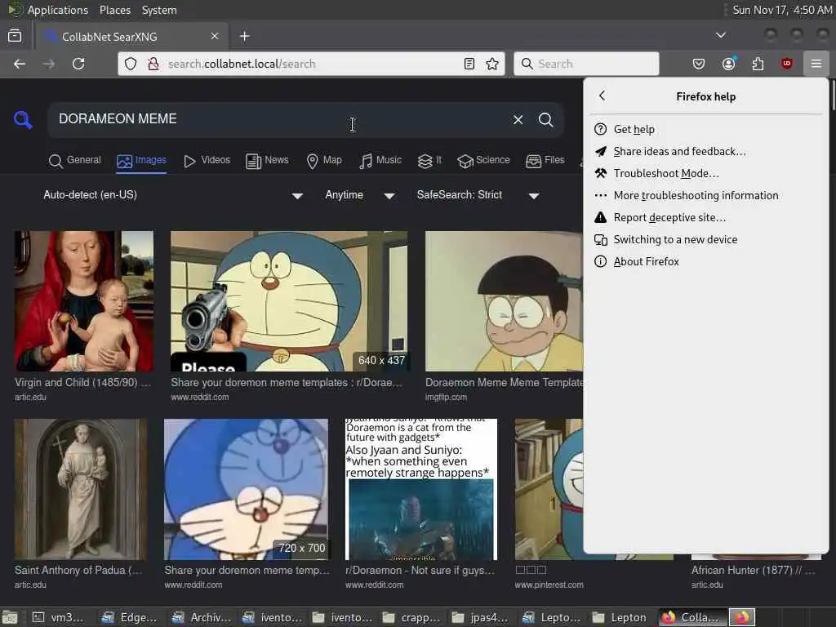Bookmark this page with star icon
The width and height of the screenshot is (836, 627).
492,64
